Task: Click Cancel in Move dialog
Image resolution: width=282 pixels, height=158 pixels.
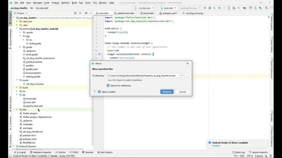Action: point(182,92)
